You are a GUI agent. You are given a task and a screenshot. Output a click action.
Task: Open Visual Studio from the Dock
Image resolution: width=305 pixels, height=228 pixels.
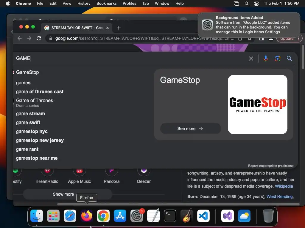[227, 216]
